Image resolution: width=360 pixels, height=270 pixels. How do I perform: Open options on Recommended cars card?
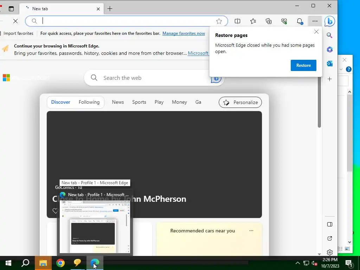point(251,231)
